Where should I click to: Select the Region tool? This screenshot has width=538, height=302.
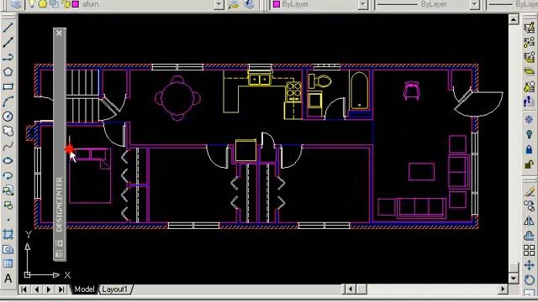[x=8, y=249]
